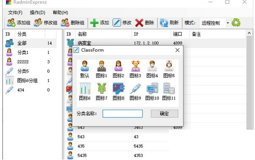The width and height of the screenshot is (255, 160).
Task: Pick the 图标2 woman icon
Action: (x=119, y=66)
